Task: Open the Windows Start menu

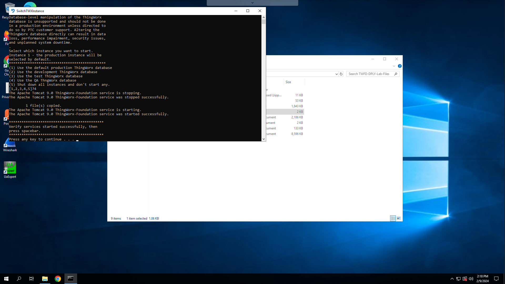Action: pos(6,279)
